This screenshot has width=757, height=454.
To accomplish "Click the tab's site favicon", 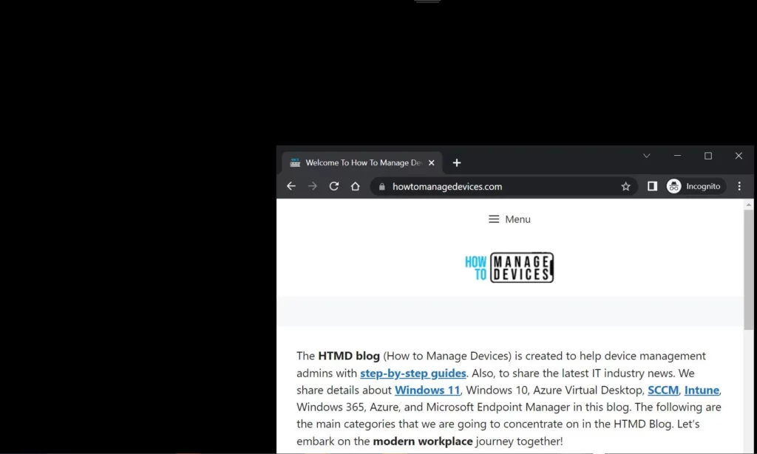I will pyautogui.click(x=295, y=163).
